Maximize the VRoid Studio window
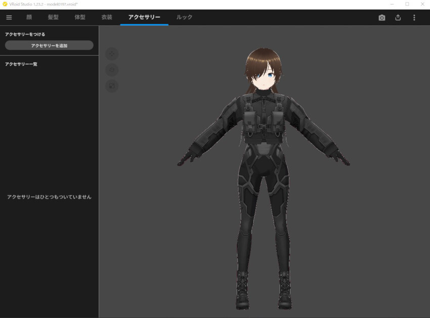Screen dimensions: 430x318 (407, 4)
